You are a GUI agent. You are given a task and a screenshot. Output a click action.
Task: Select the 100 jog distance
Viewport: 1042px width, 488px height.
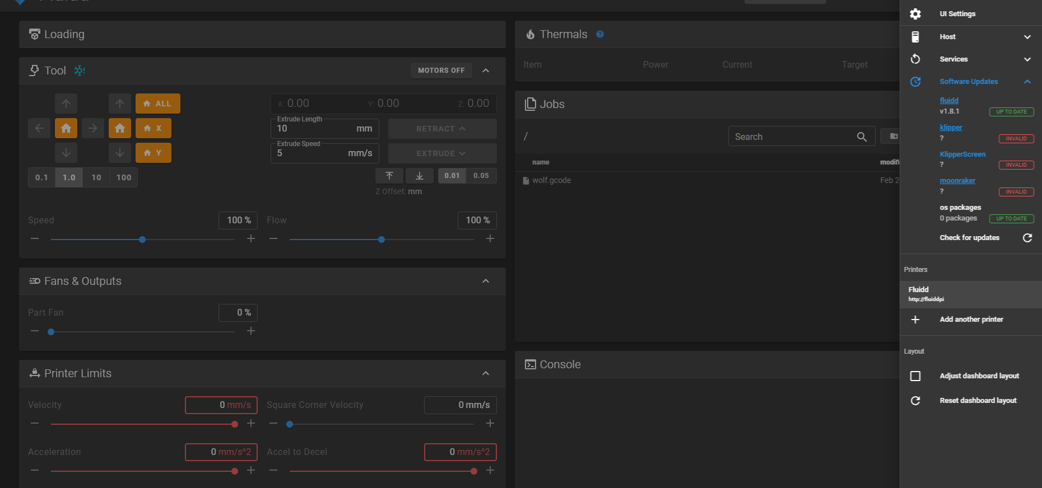124,177
